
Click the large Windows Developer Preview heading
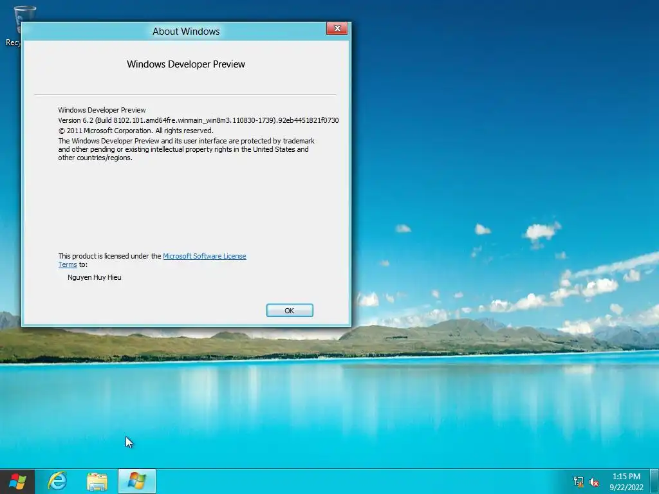tap(186, 64)
